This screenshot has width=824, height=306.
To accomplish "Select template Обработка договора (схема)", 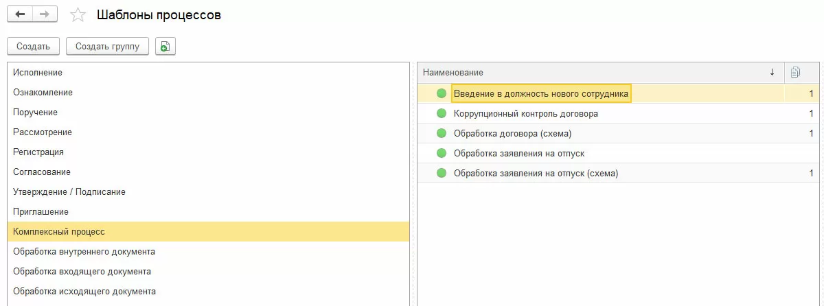I will click(x=513, y=133).
